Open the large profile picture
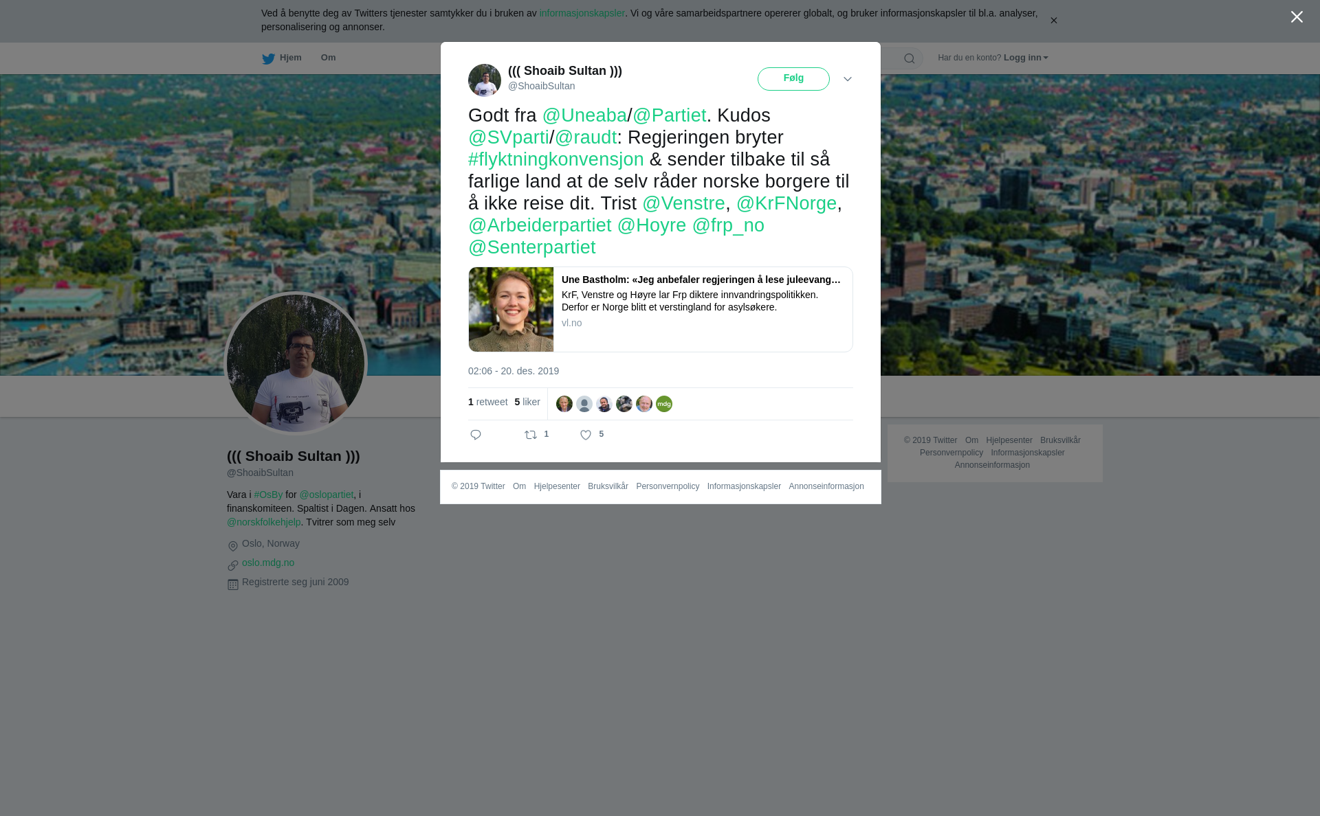This screenshot has height=816, width=1320. coord(296,363)
